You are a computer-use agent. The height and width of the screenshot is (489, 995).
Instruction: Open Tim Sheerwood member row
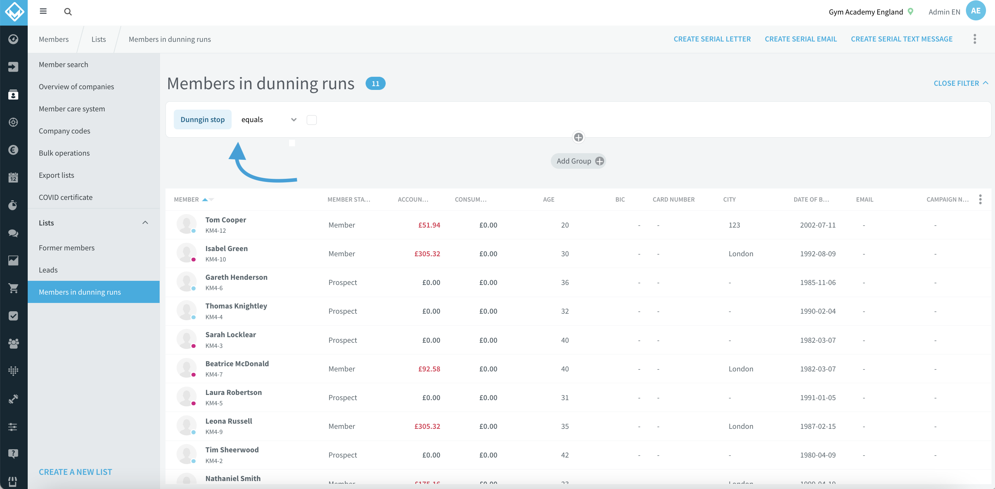578,455
